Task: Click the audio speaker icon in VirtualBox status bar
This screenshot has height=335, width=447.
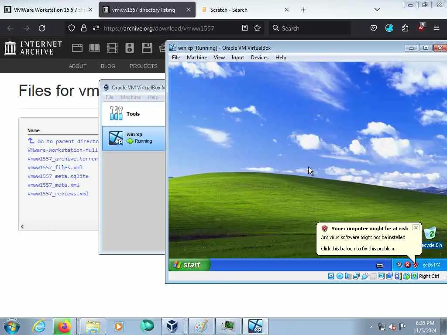Action: [x=348, y=276]
